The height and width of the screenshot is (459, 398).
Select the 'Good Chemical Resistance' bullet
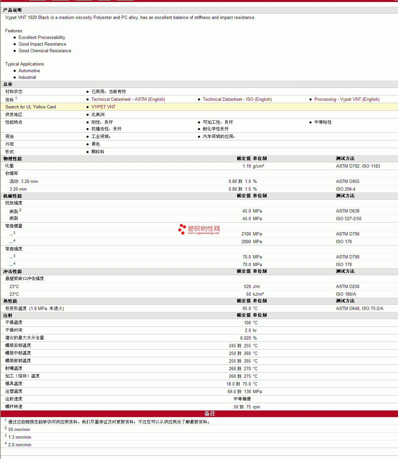tap(45, 51)
